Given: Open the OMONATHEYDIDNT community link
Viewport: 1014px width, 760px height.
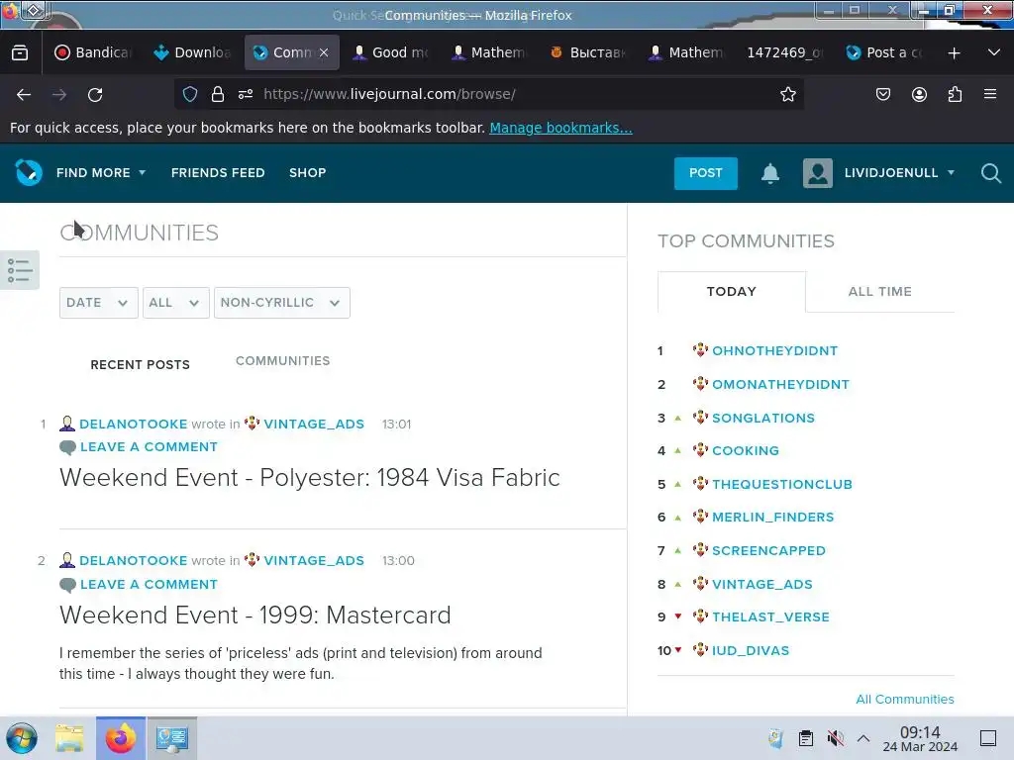Looking at the screenshot, I should (x=780, y=385).
